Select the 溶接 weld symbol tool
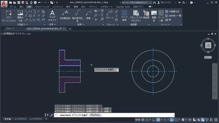 click(88, 15)
